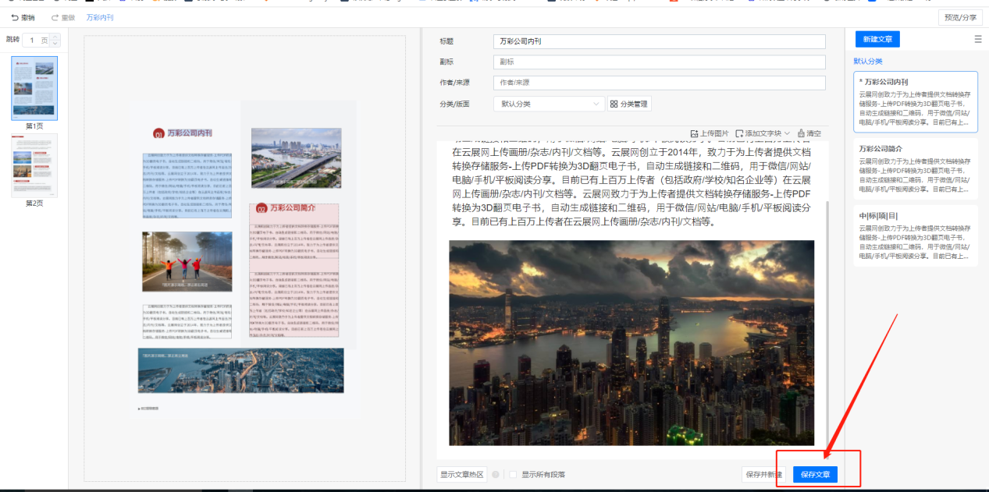Select the * 万彩公司内刊 article card
Image resolution: width=989 pixels, height=492 pixels.
point(916,102)
